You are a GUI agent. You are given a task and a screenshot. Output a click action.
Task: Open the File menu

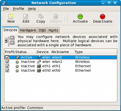(x=6, y=9)
